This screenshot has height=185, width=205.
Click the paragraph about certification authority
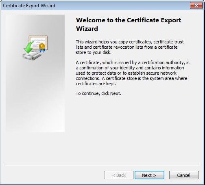133,73
